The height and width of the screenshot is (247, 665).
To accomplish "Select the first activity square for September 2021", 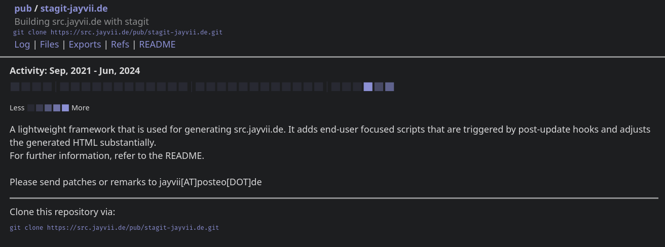I will point(15,87).
